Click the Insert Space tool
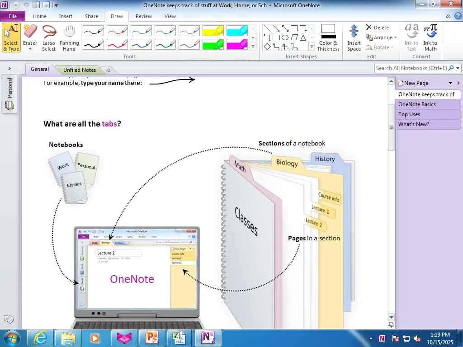This screenshot has height=347, width=463. (354, 38)
